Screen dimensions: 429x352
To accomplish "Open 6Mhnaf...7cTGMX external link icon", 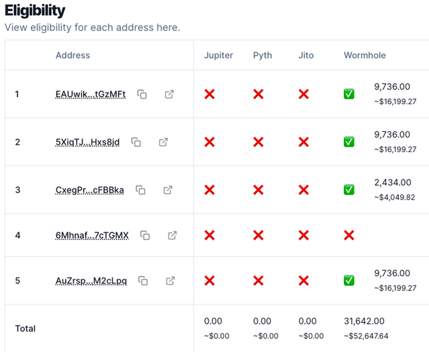I will tap(172, 235).
